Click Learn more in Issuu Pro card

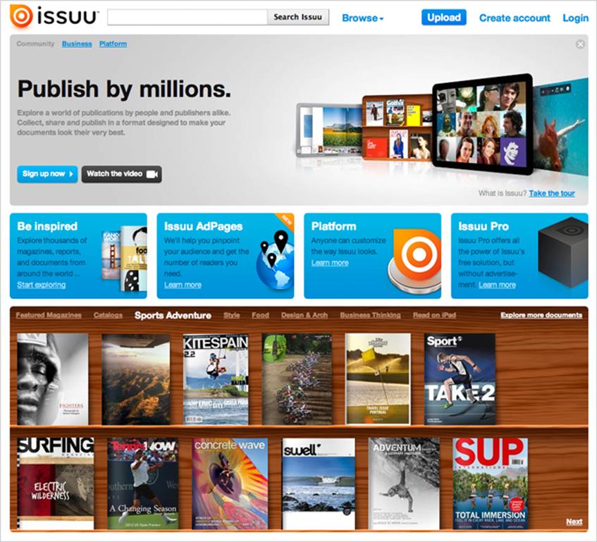(x=497, y=285)
